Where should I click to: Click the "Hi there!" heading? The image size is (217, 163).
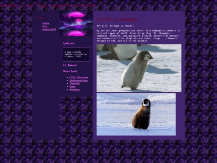tap(70, 65)
